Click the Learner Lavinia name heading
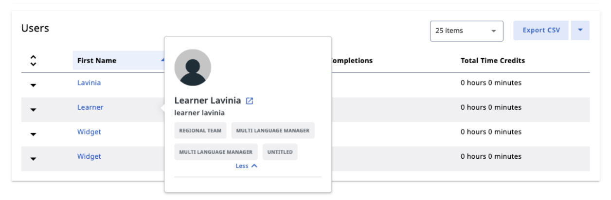Screen dimensions: 611x200 pyautogui.click(x=208, y=100)
